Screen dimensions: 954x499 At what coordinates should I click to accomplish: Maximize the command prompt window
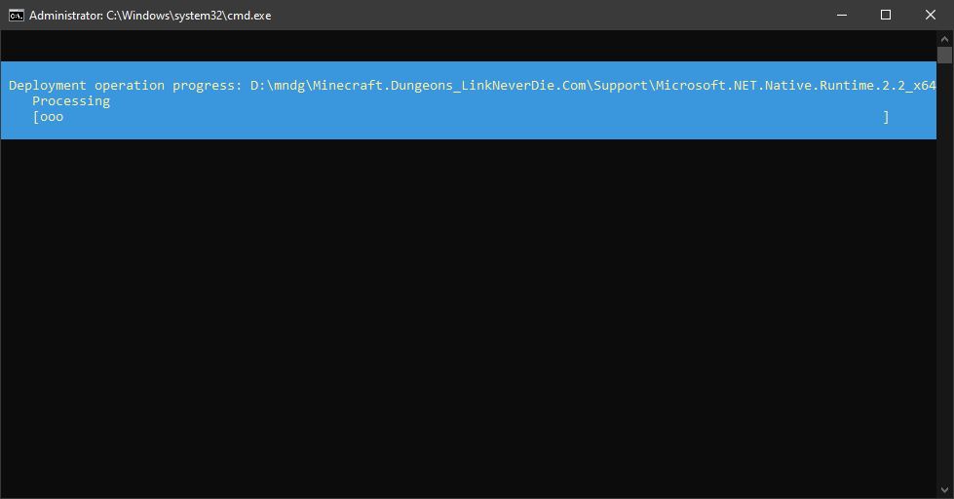point(886,15)
